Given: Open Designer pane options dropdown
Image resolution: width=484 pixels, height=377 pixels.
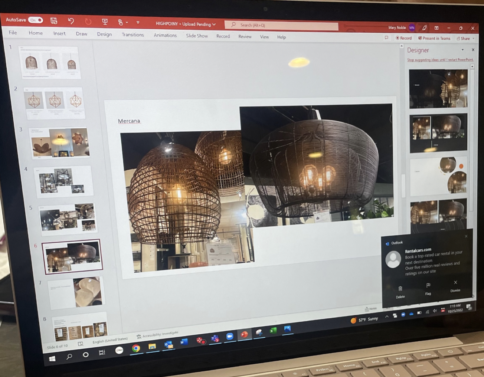Looking at the screenshot, I should pyautogui.click(x=462, y=50).
